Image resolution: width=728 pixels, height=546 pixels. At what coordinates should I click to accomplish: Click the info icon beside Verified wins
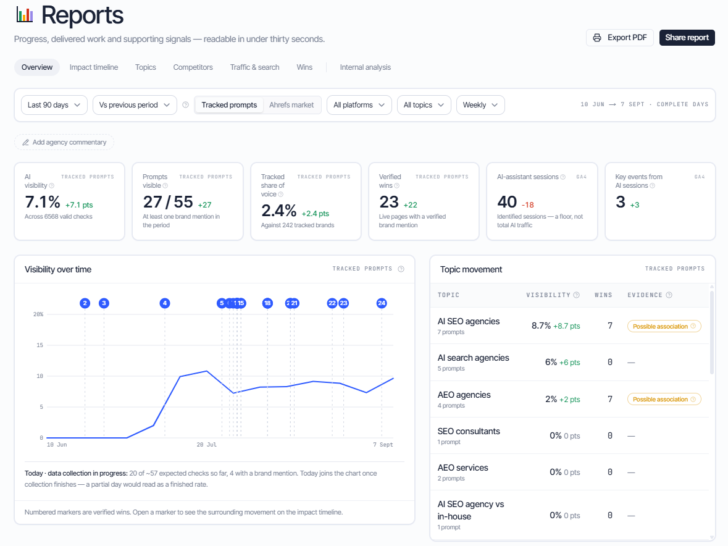tap(396, 186)
